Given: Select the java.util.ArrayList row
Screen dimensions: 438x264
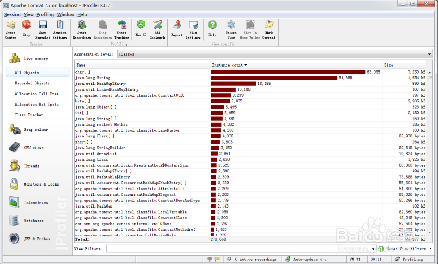Looking at the screenshot, I should [251, 154].
